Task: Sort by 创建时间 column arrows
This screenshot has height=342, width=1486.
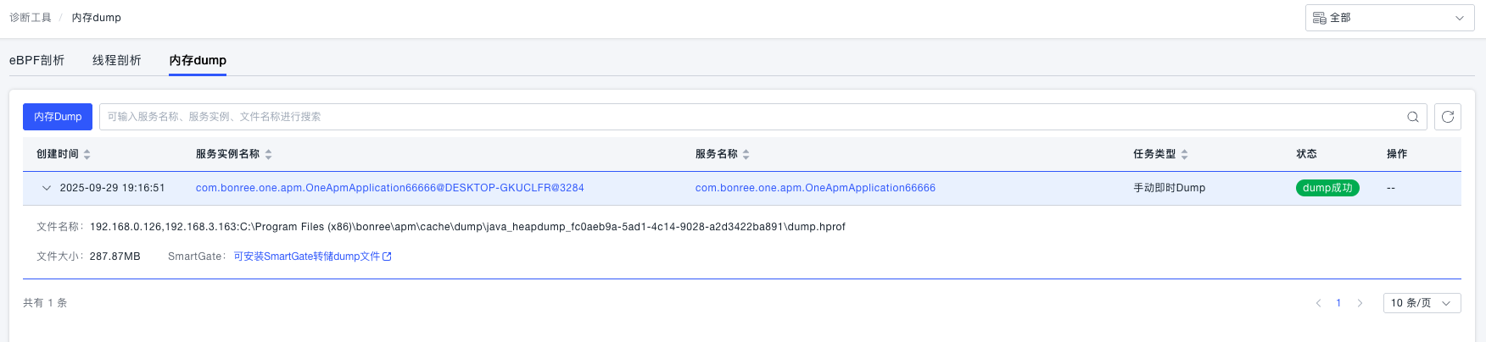Action: click(87, 154)
